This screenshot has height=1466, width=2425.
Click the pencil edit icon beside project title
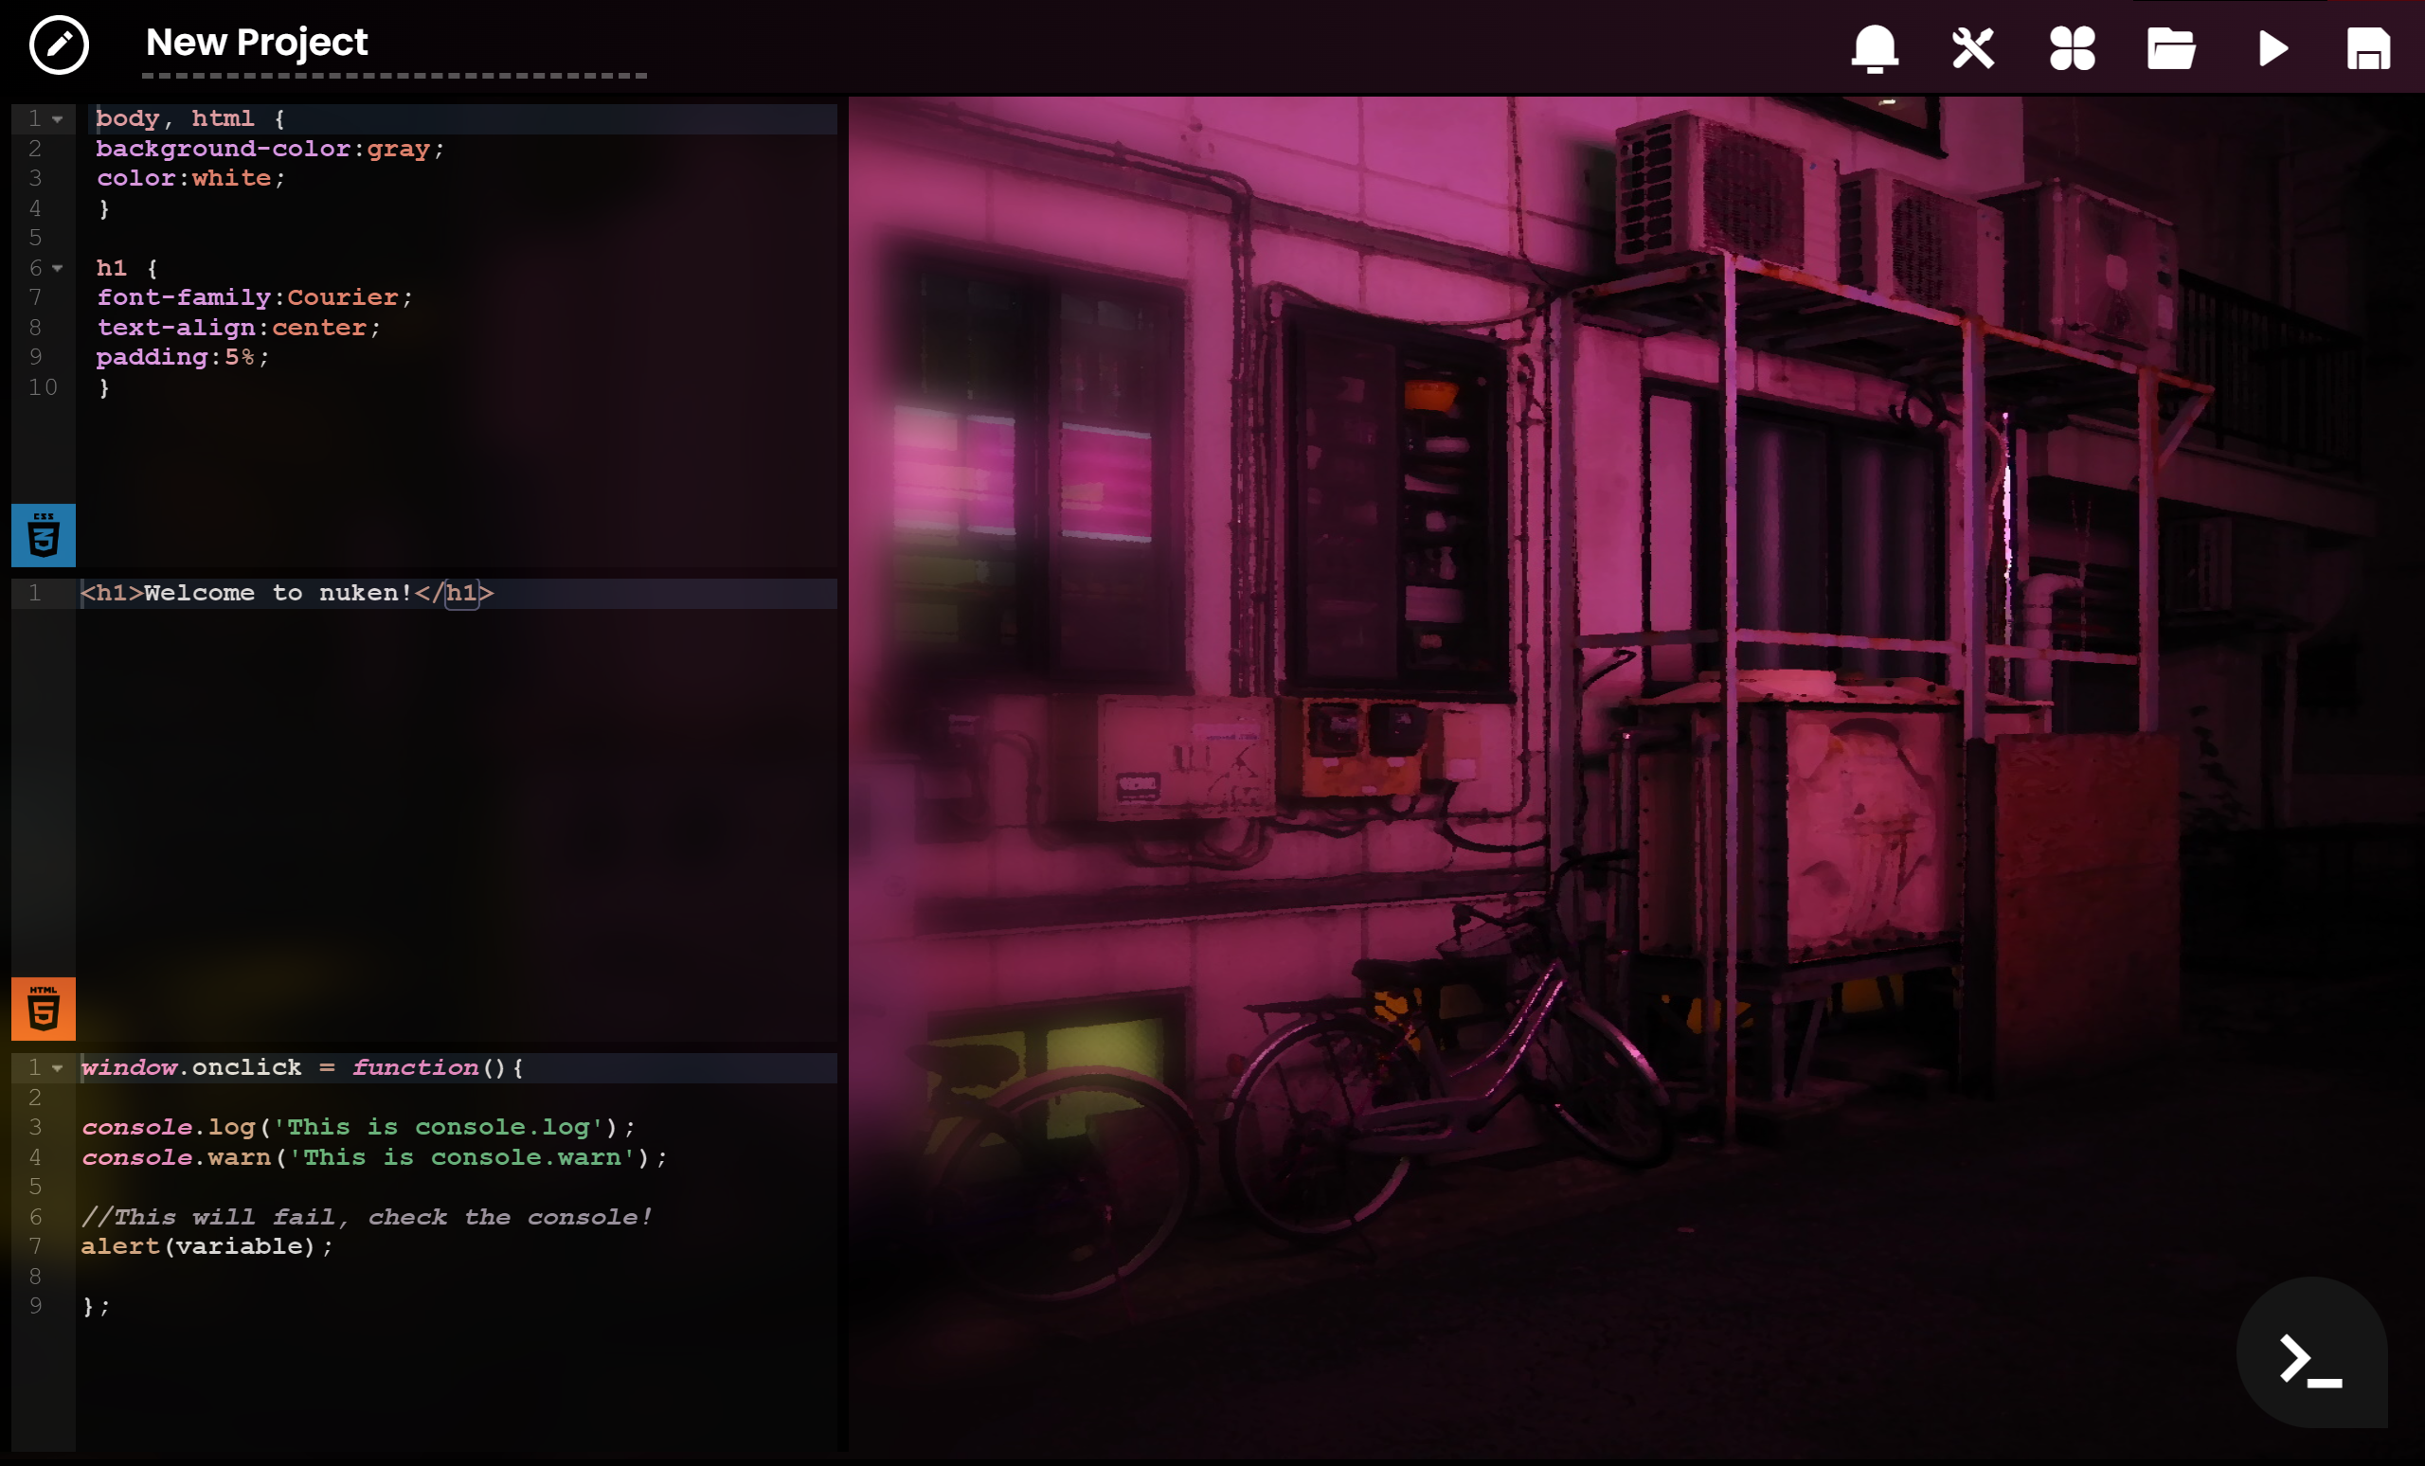(x=58, y=45)
